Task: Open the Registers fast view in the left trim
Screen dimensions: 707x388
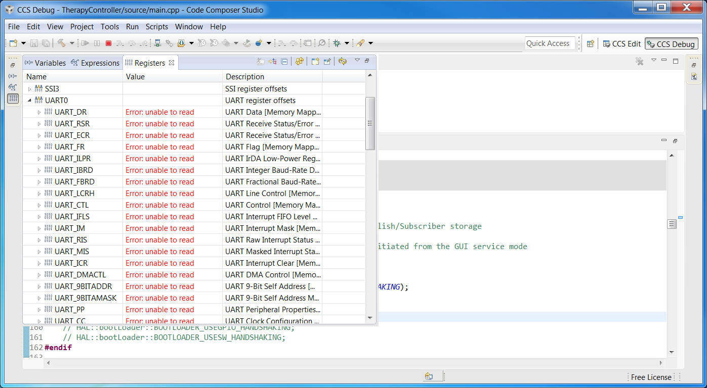Action: (x=13, y=98)
